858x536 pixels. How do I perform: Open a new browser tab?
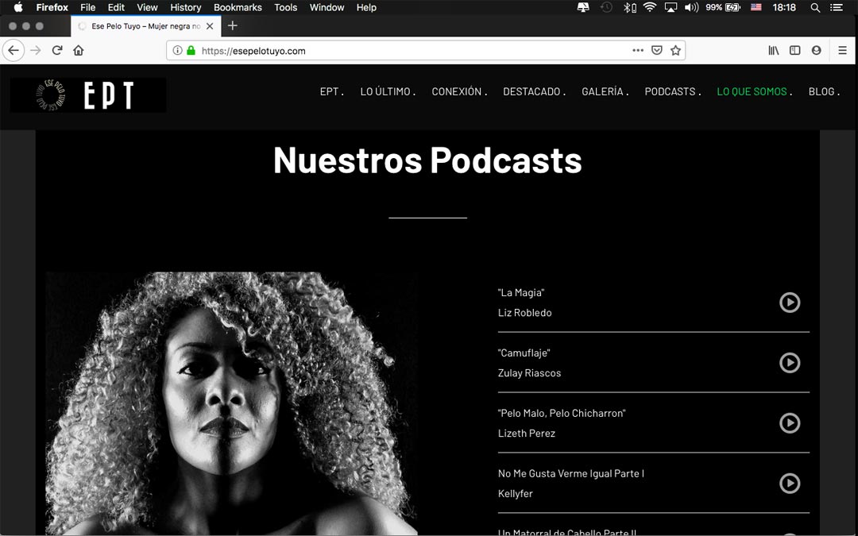pos(232,25)
